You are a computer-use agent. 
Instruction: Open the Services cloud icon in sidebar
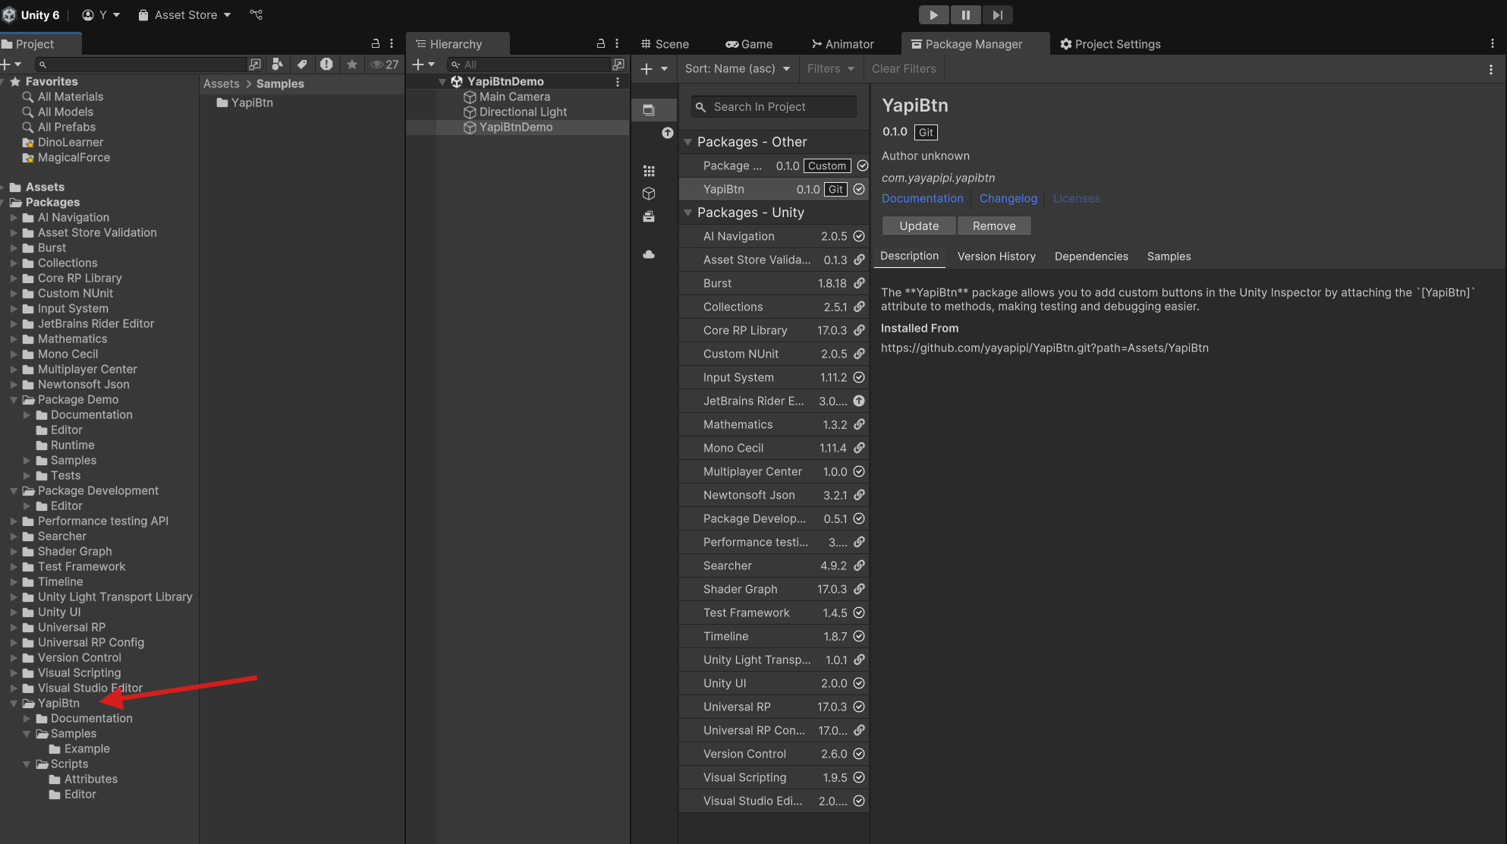click(x=649, y=254)
